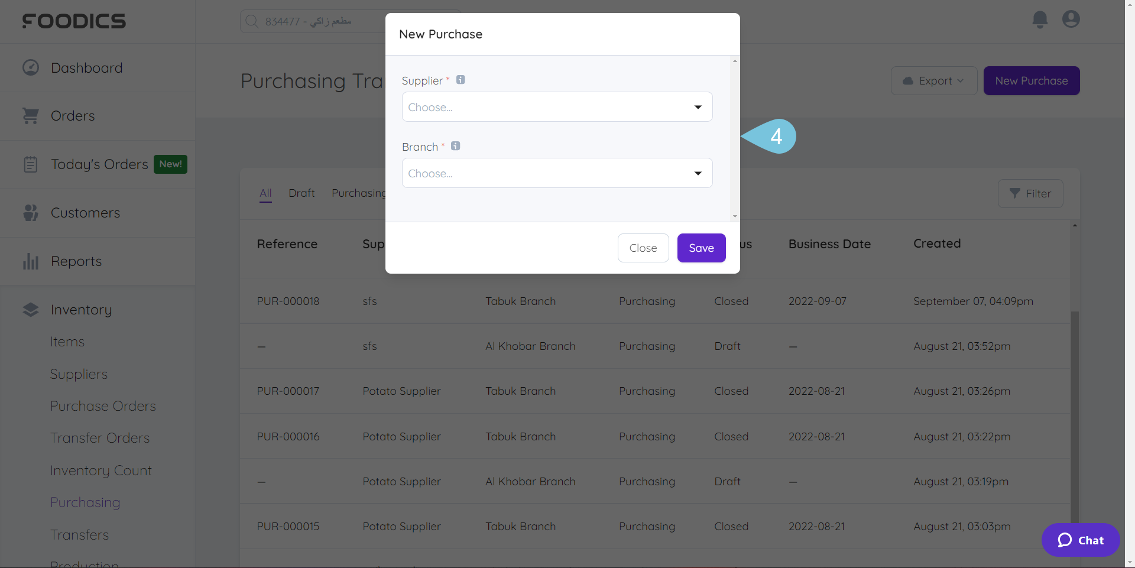Screen dimensions: 1135x568
Task: Click the Save button
Action: coord(701,248)
